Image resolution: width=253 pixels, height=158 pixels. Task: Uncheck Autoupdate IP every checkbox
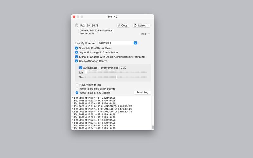tap(81, 68)
